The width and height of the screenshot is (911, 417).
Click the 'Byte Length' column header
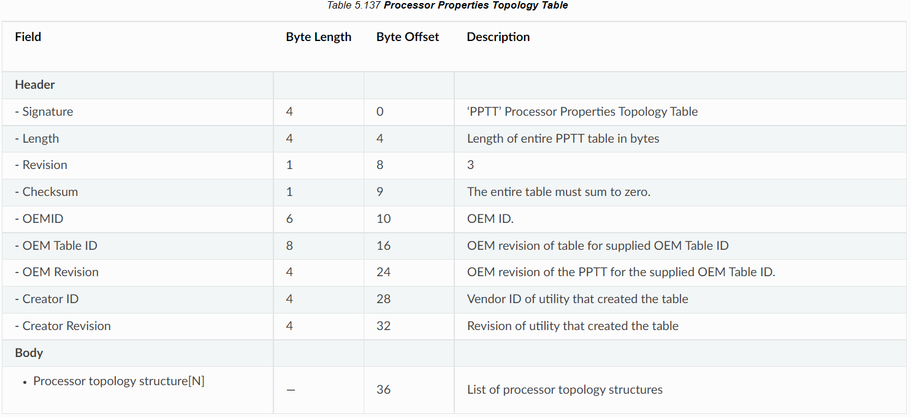[x=318, y=37]
